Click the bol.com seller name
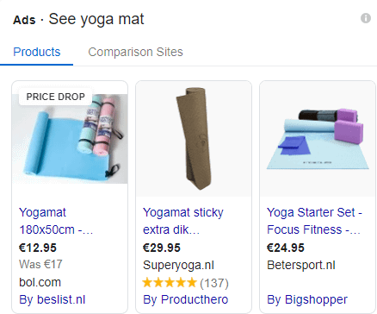377x314 pixels. [40, 282]
